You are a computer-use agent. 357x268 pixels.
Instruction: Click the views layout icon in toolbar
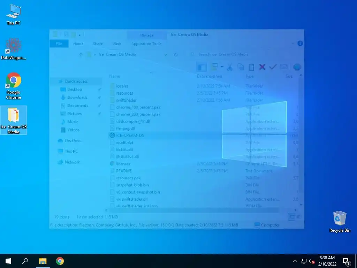tap(214, 67)
